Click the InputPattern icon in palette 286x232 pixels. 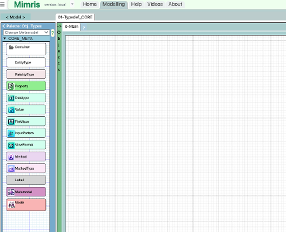tap(11, 133)
